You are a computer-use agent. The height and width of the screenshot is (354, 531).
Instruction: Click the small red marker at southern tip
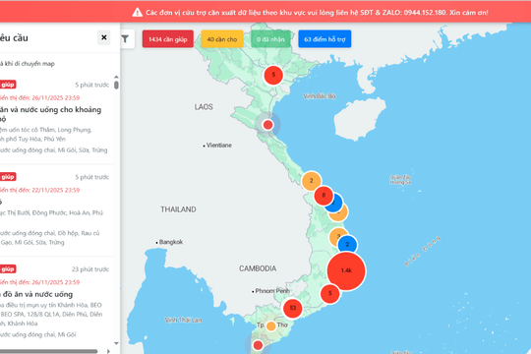pyautogui.click(x=258, y=345)
